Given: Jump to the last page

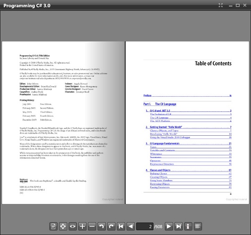Looking at the screenshot, I should pos(179,226).
